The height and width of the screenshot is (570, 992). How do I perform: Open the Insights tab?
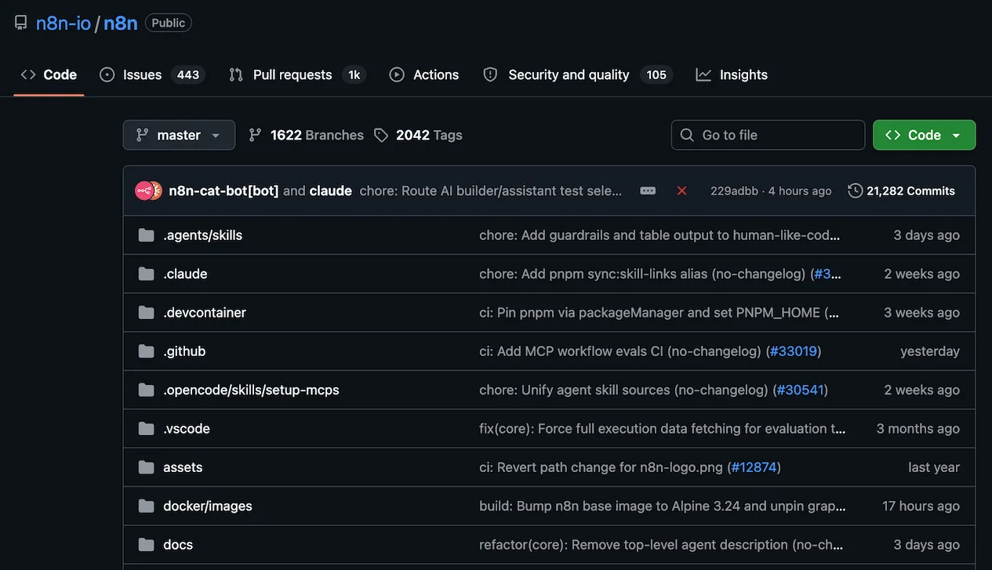(732, 74)
